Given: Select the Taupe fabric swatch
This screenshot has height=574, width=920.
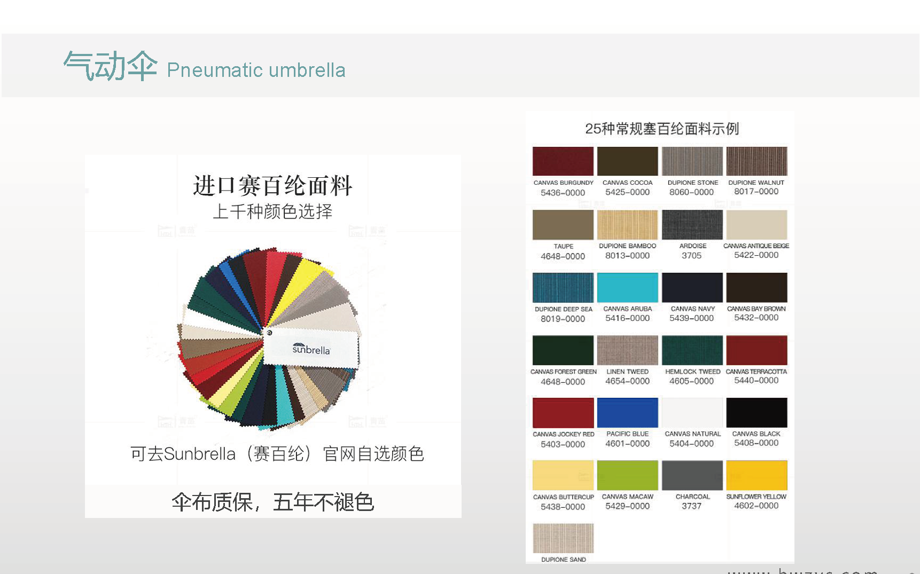Looking at the screenshot, I should click(x=563, y=225).
